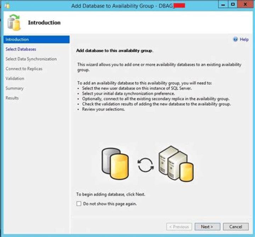This screenshot has height=237, width=255.
Task: Check 'Do not show this page again'
Action: tap(79, 203)
